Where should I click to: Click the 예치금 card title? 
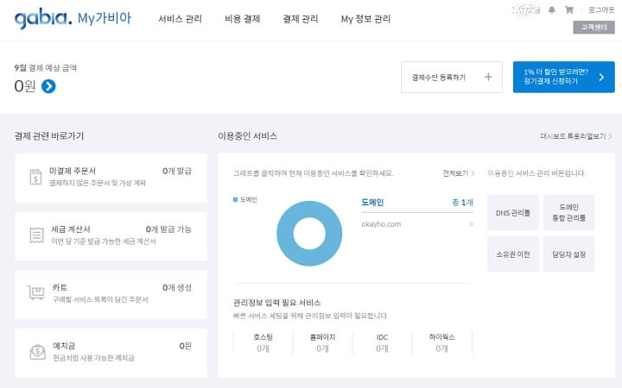pos(64,346)
